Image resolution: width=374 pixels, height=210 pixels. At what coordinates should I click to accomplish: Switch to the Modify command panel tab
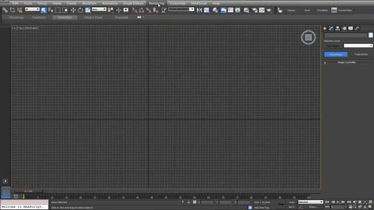(331, 29)
